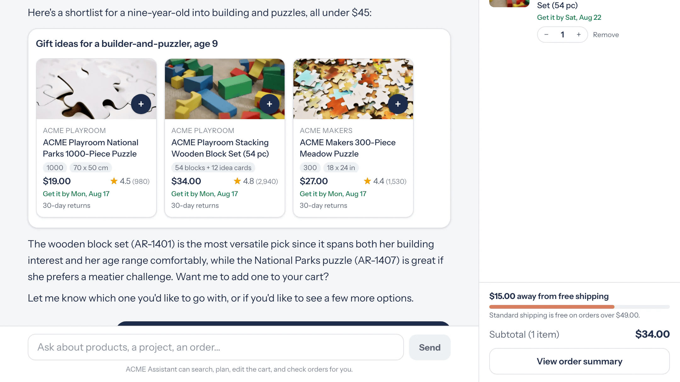Decrease cart quantity with minus button
The image size is (680, 382).
click(547, 35)
